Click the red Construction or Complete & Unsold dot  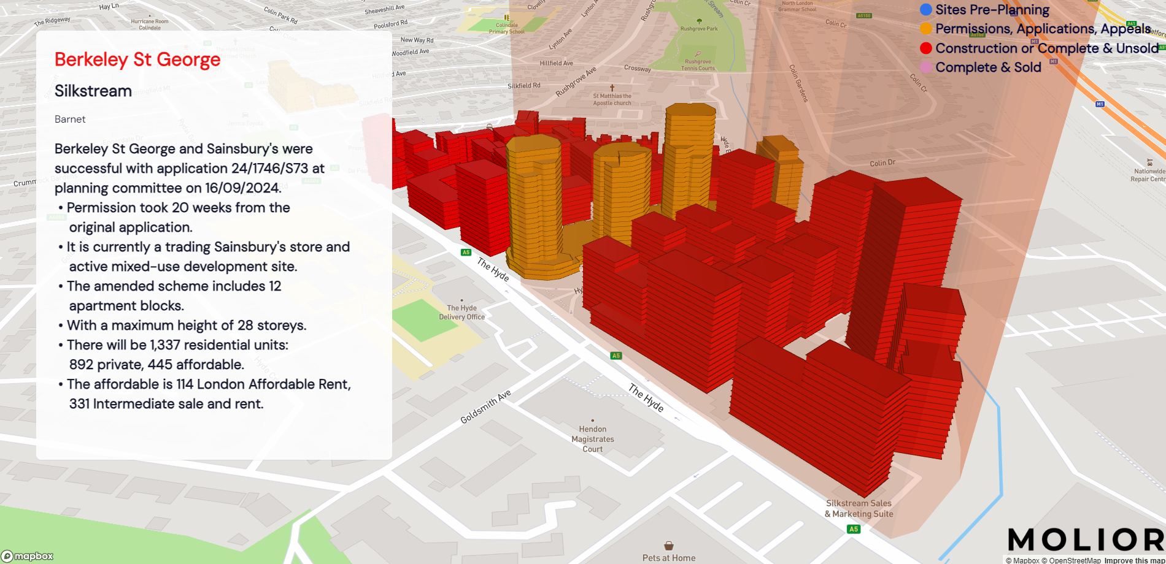pyautogui.click(x=926, y=48)
